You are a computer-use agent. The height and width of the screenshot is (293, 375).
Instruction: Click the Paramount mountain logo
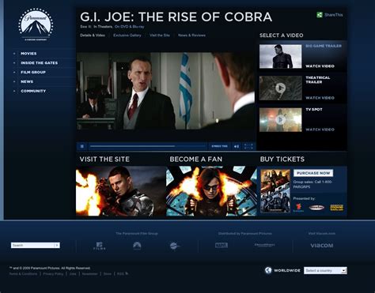36,24
